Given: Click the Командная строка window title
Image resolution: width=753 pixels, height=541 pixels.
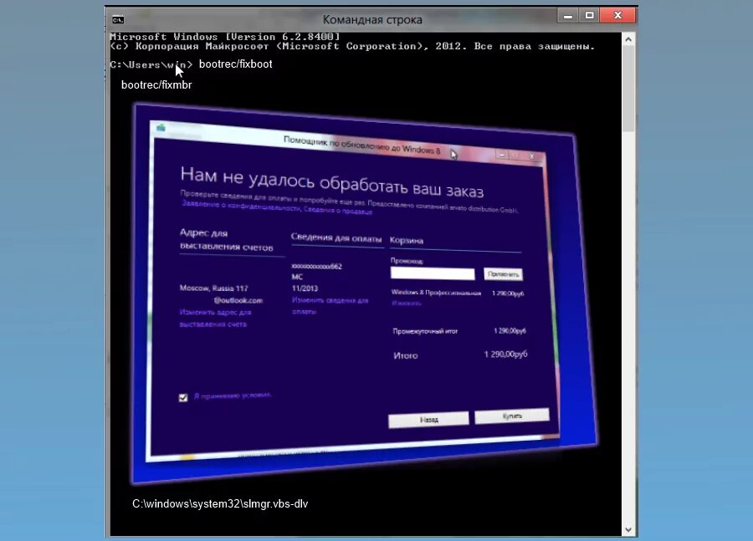Looking at the screenshot, I should (x=372, y=20).
